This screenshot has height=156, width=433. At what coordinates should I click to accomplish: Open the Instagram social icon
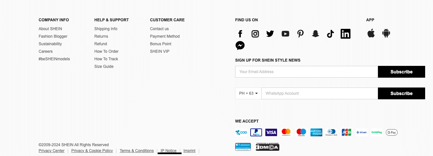pos(255,34)
